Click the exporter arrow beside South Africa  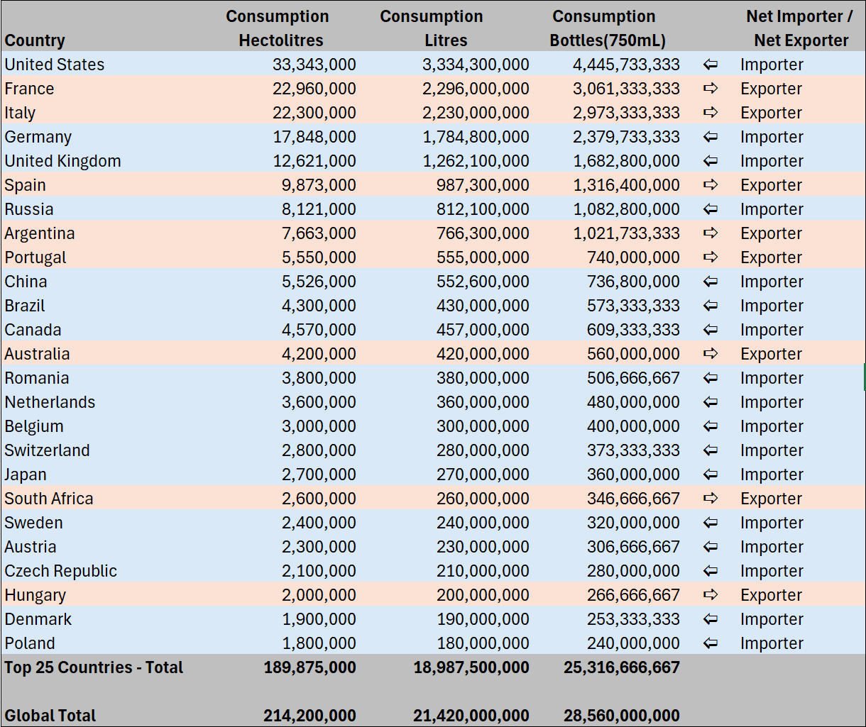coord(710,499)
